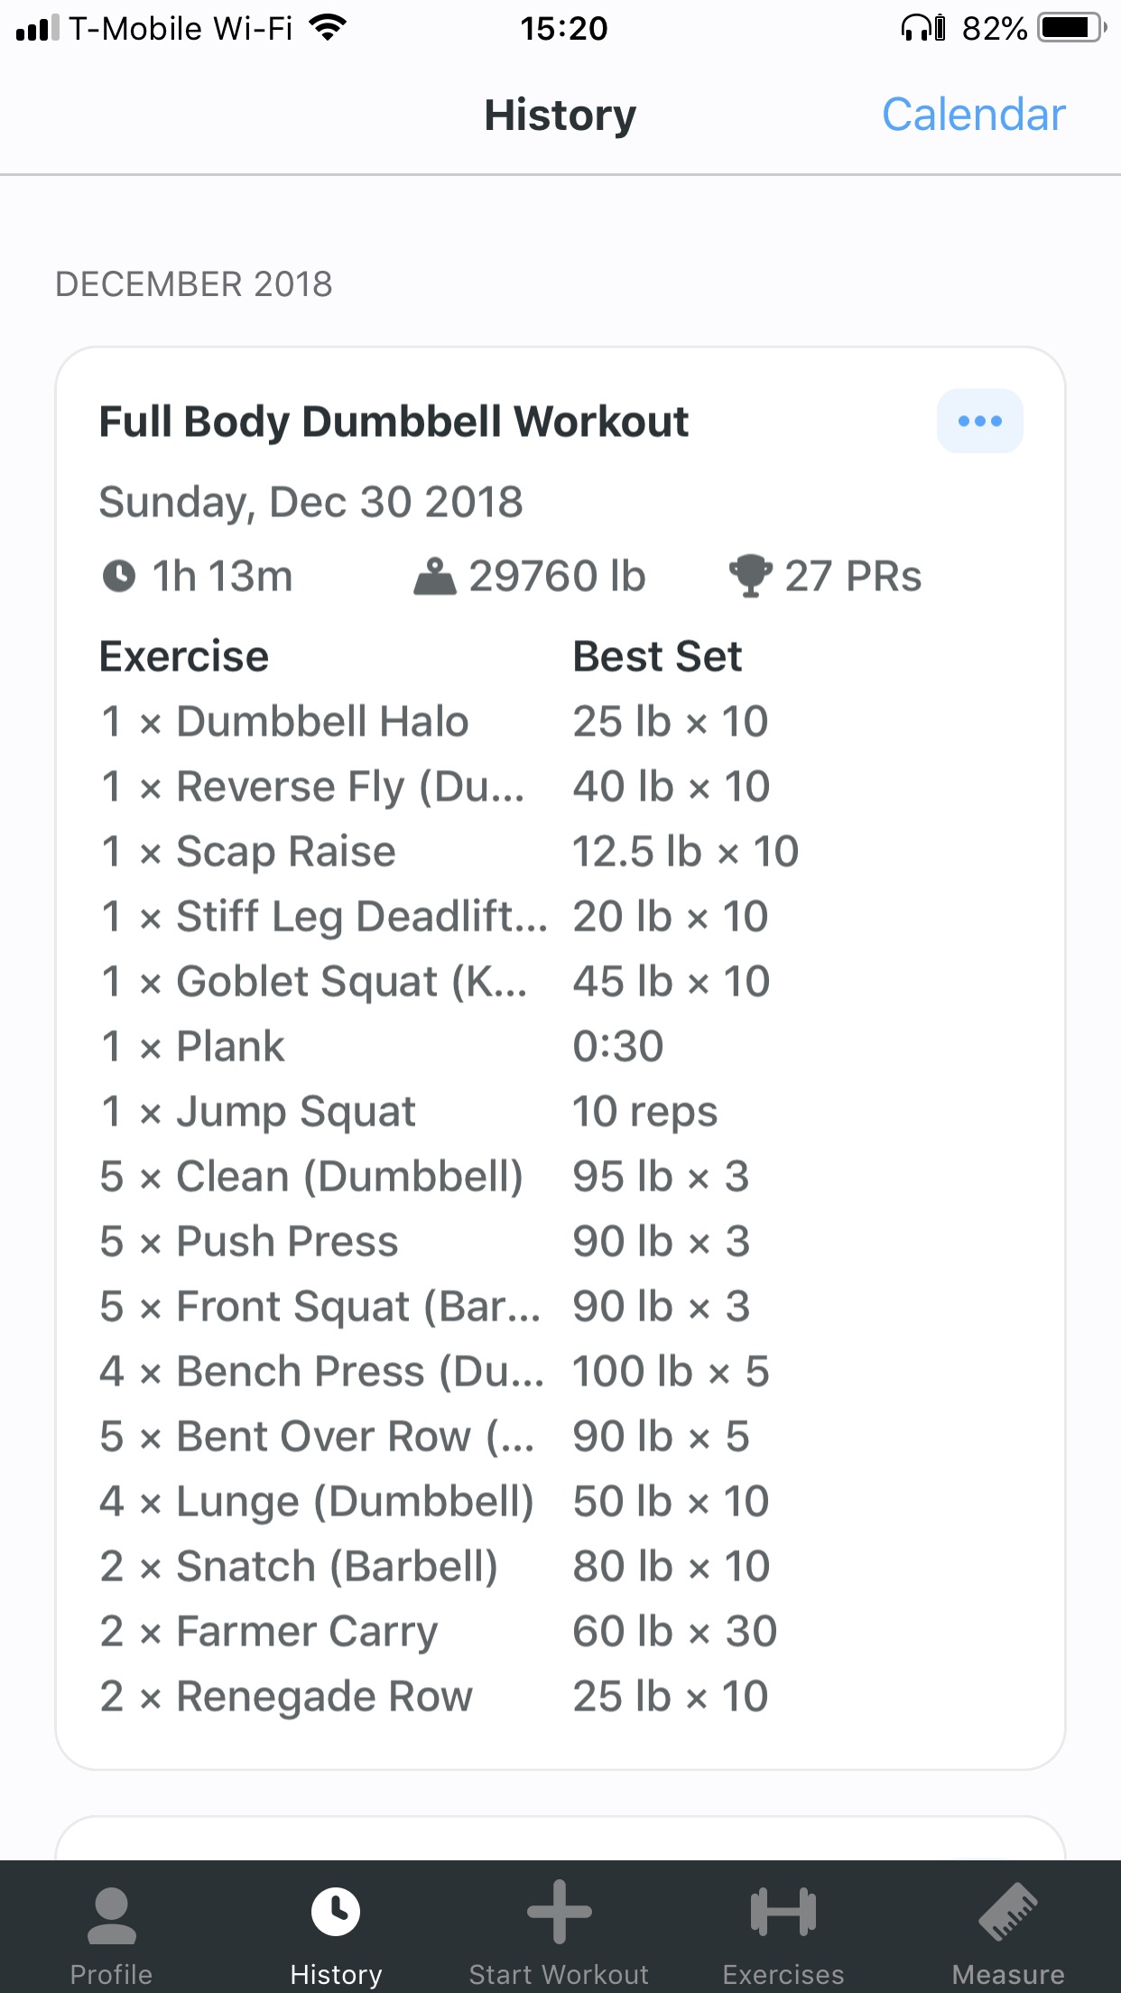Tap the Start Workout plus icon
1121x1993 pixels.
point(559,1912)
